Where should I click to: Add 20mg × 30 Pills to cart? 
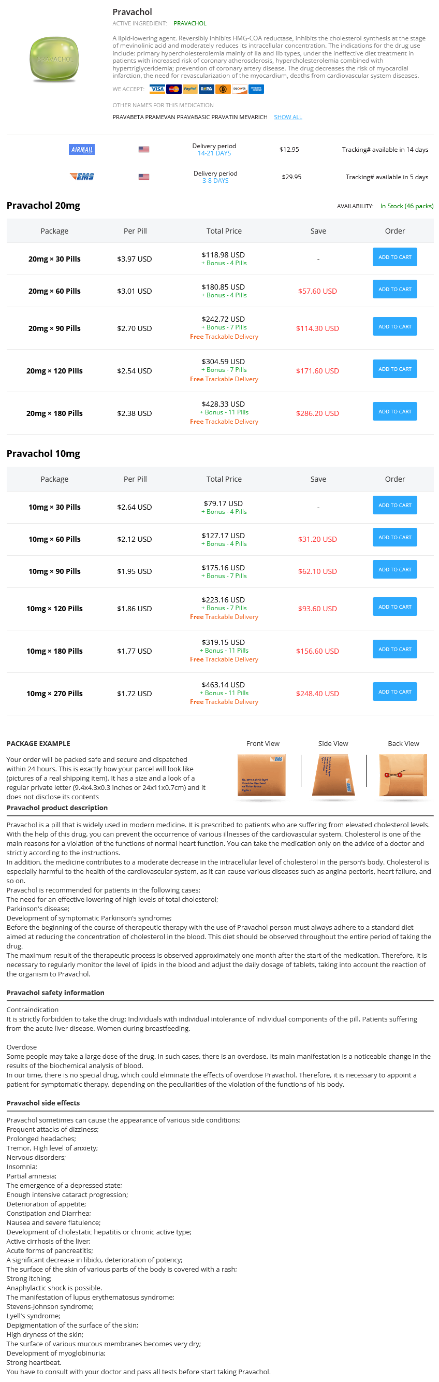(394, 257)
